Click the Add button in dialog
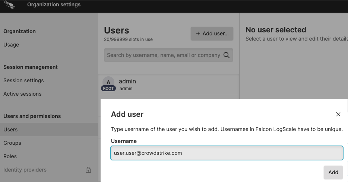The image size is (348, 182). 333,172
